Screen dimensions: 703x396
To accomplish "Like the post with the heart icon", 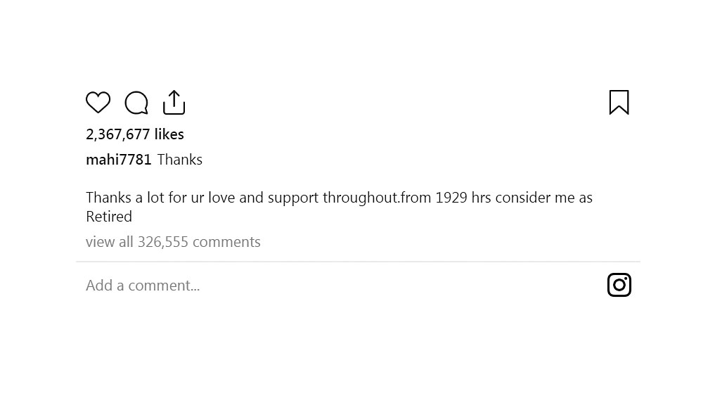I will click(x=98, y=103).
